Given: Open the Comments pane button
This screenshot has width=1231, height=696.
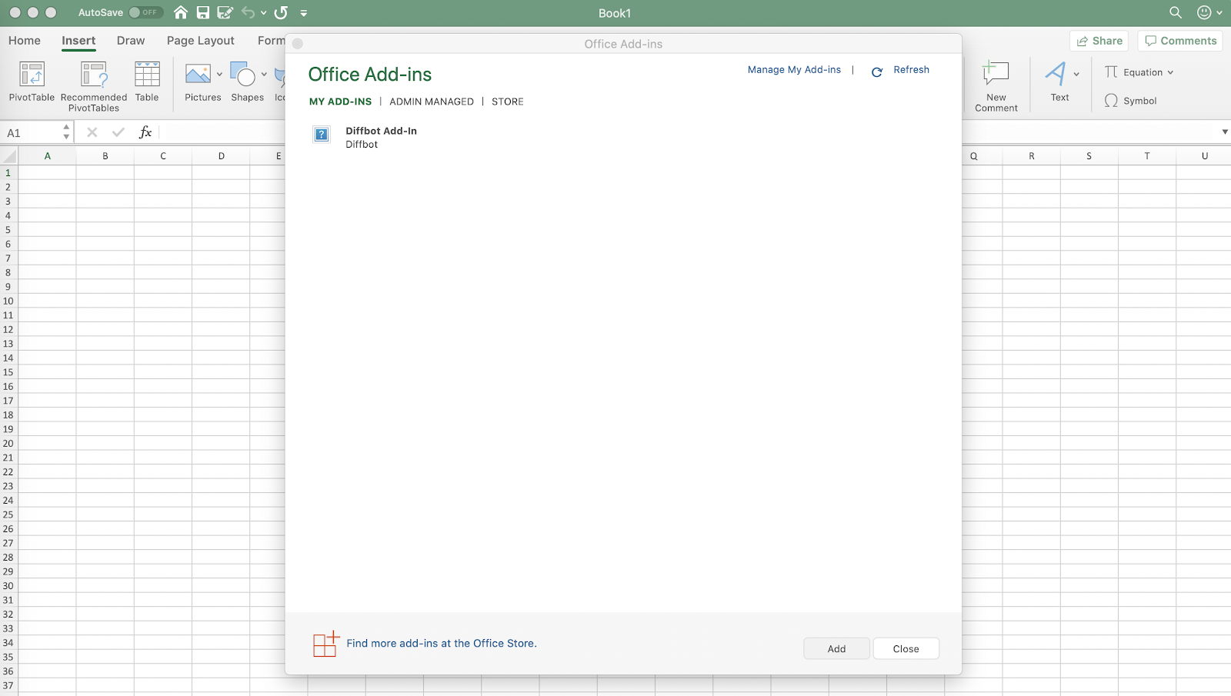Looking at the screenshot, I should [x=1180, y=41].
